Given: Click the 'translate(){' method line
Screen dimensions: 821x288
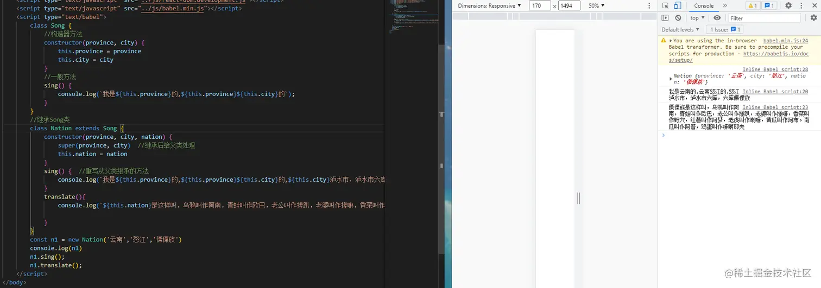Looking at the screenshot, I should point(65,196).
